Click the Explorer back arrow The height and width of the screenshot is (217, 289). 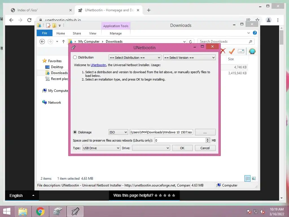tap(42, 42)
